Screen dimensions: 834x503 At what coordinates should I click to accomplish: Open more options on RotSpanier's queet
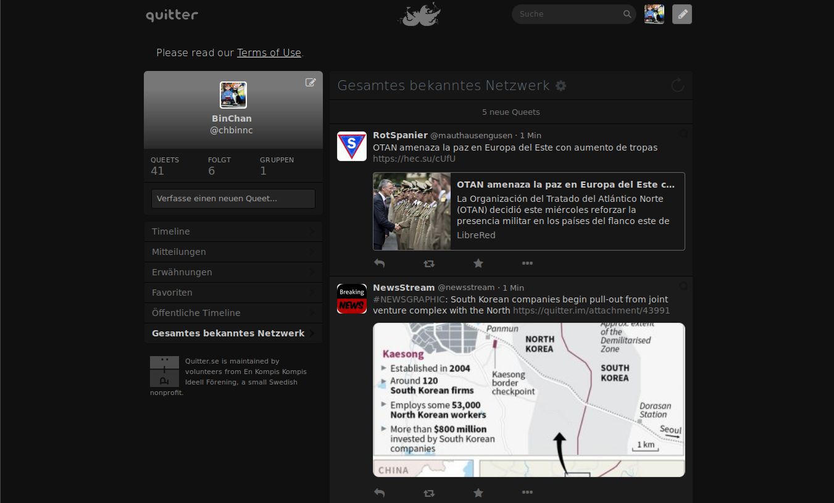click(527, 264)
